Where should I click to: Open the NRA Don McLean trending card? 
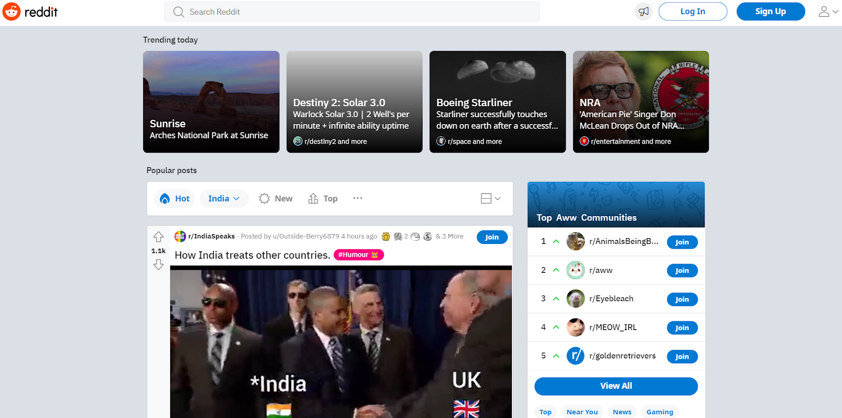[641, 102]
